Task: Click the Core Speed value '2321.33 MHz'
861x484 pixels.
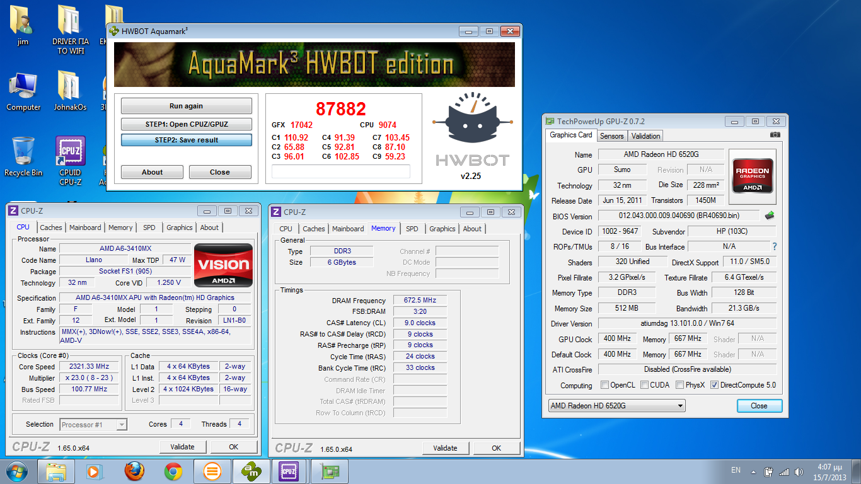Action: tap(90, 366)
